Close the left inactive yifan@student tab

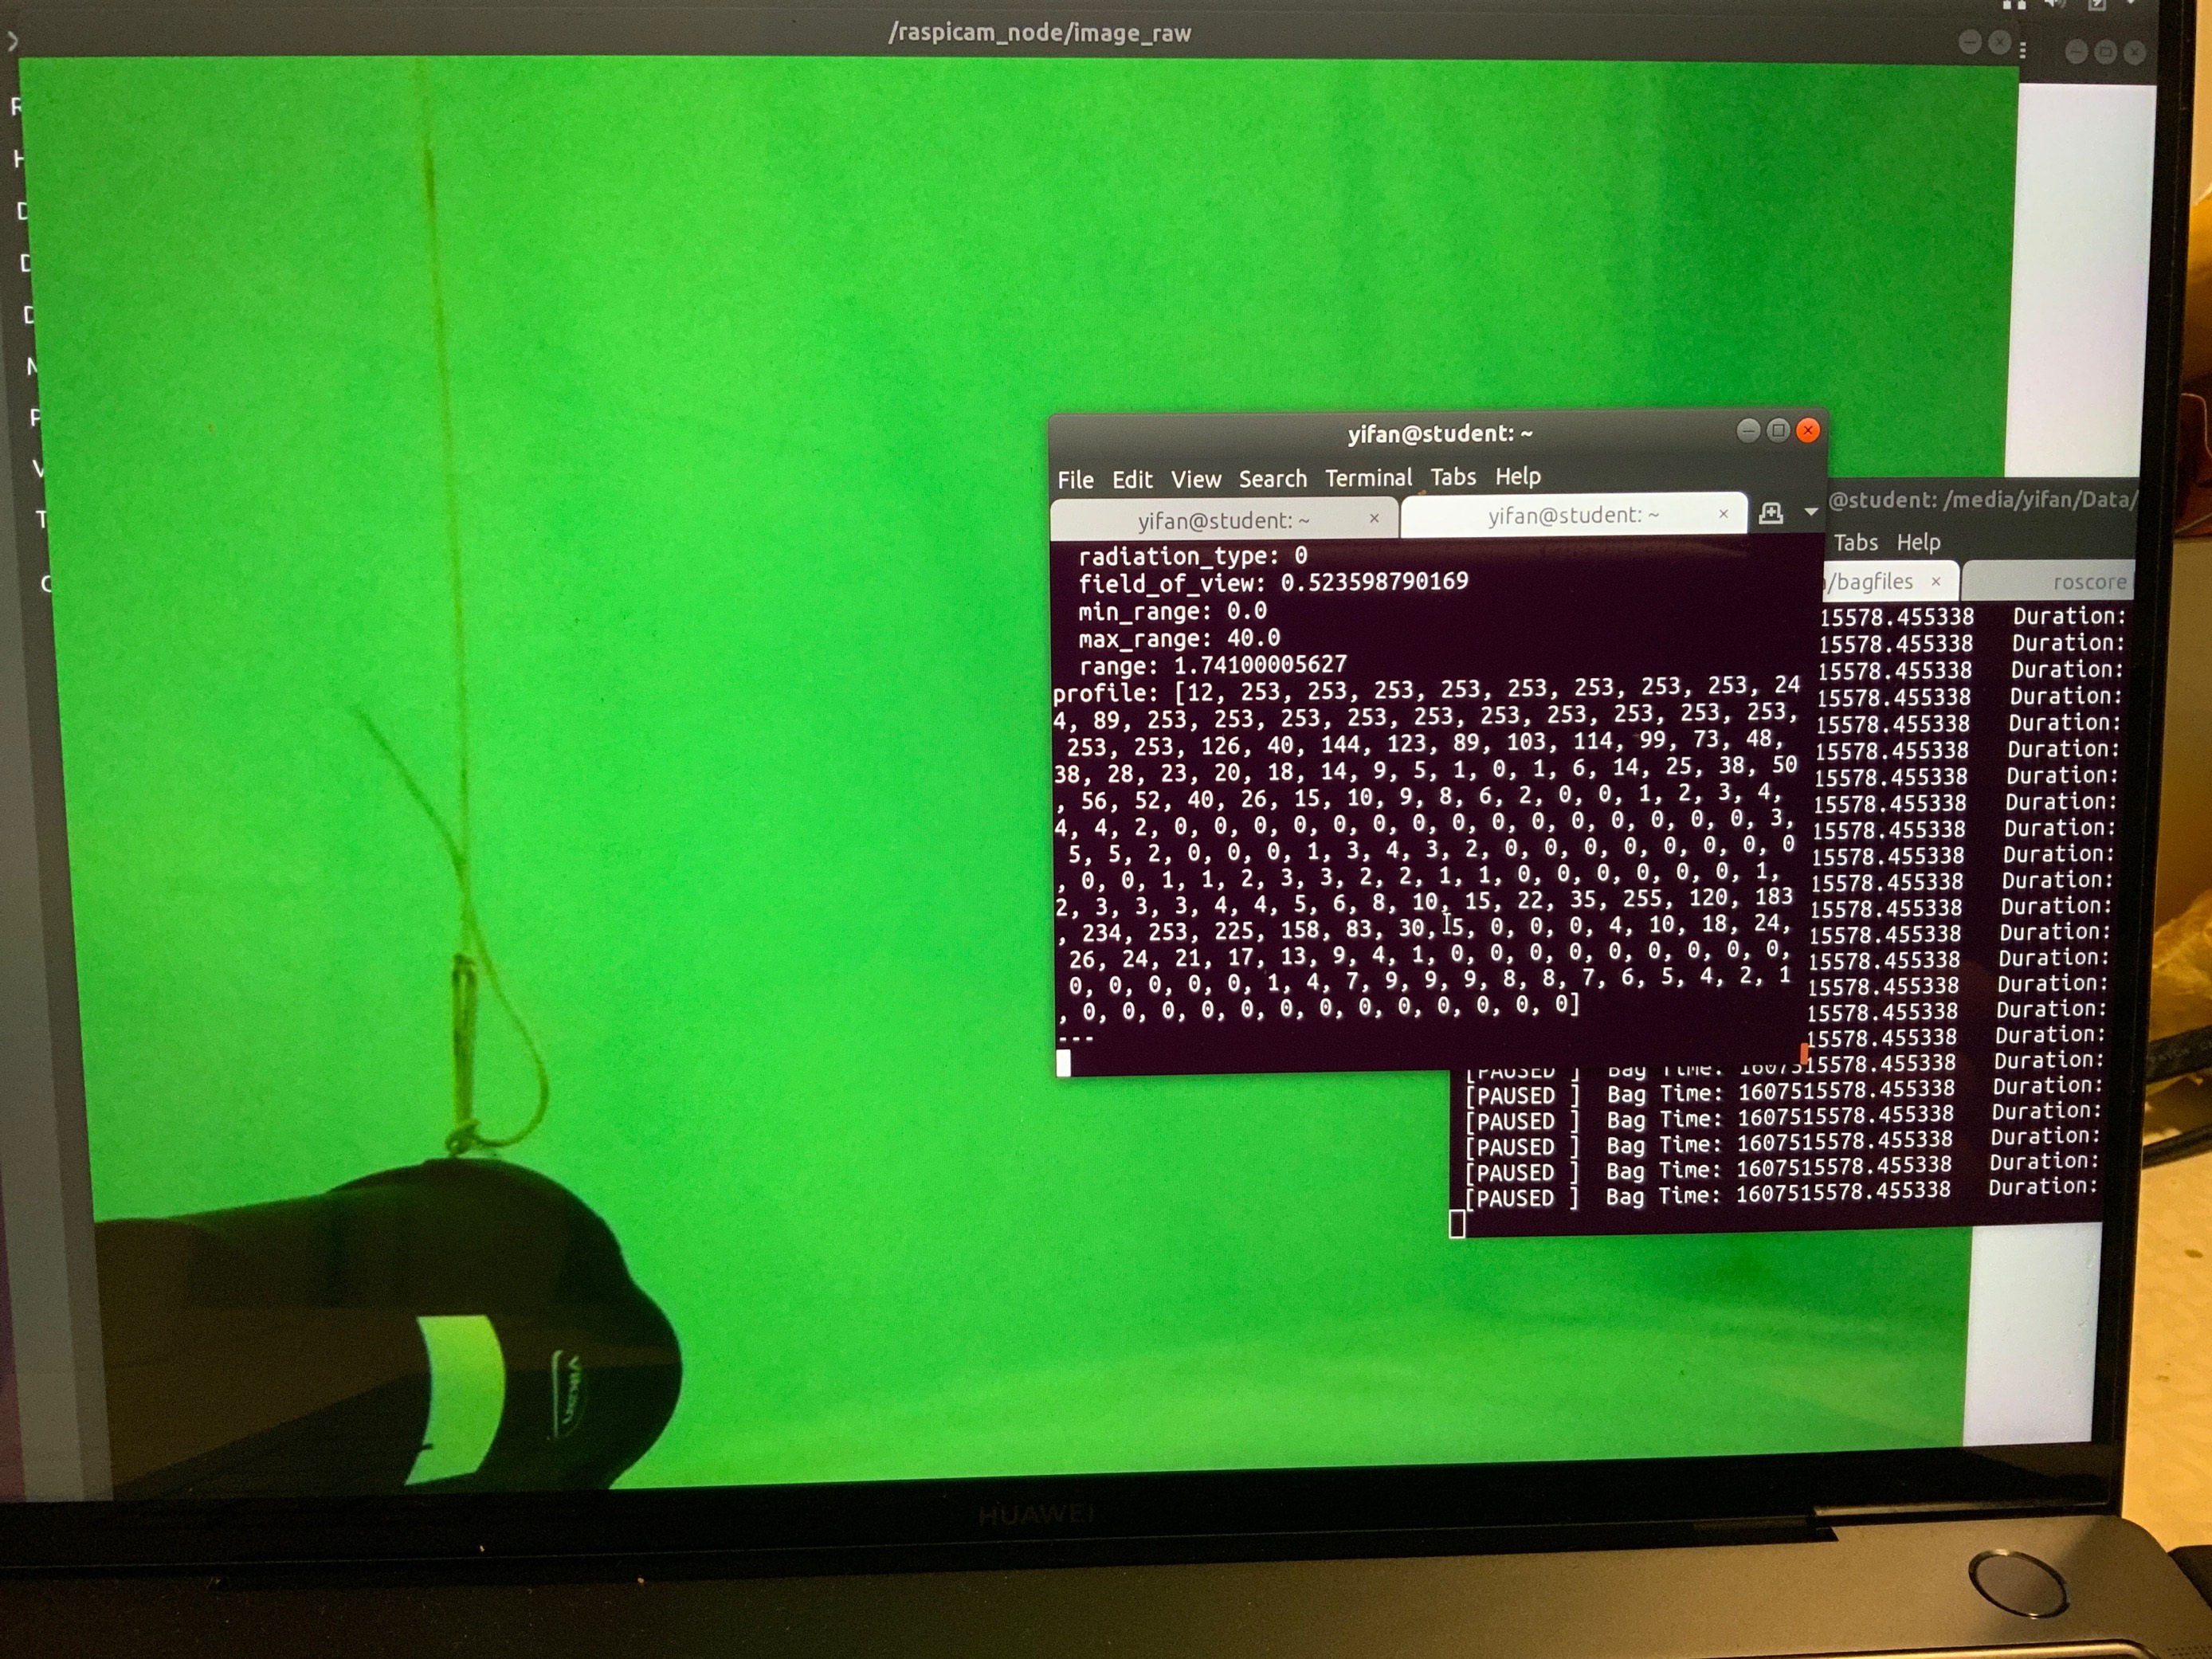[1374, 518]
